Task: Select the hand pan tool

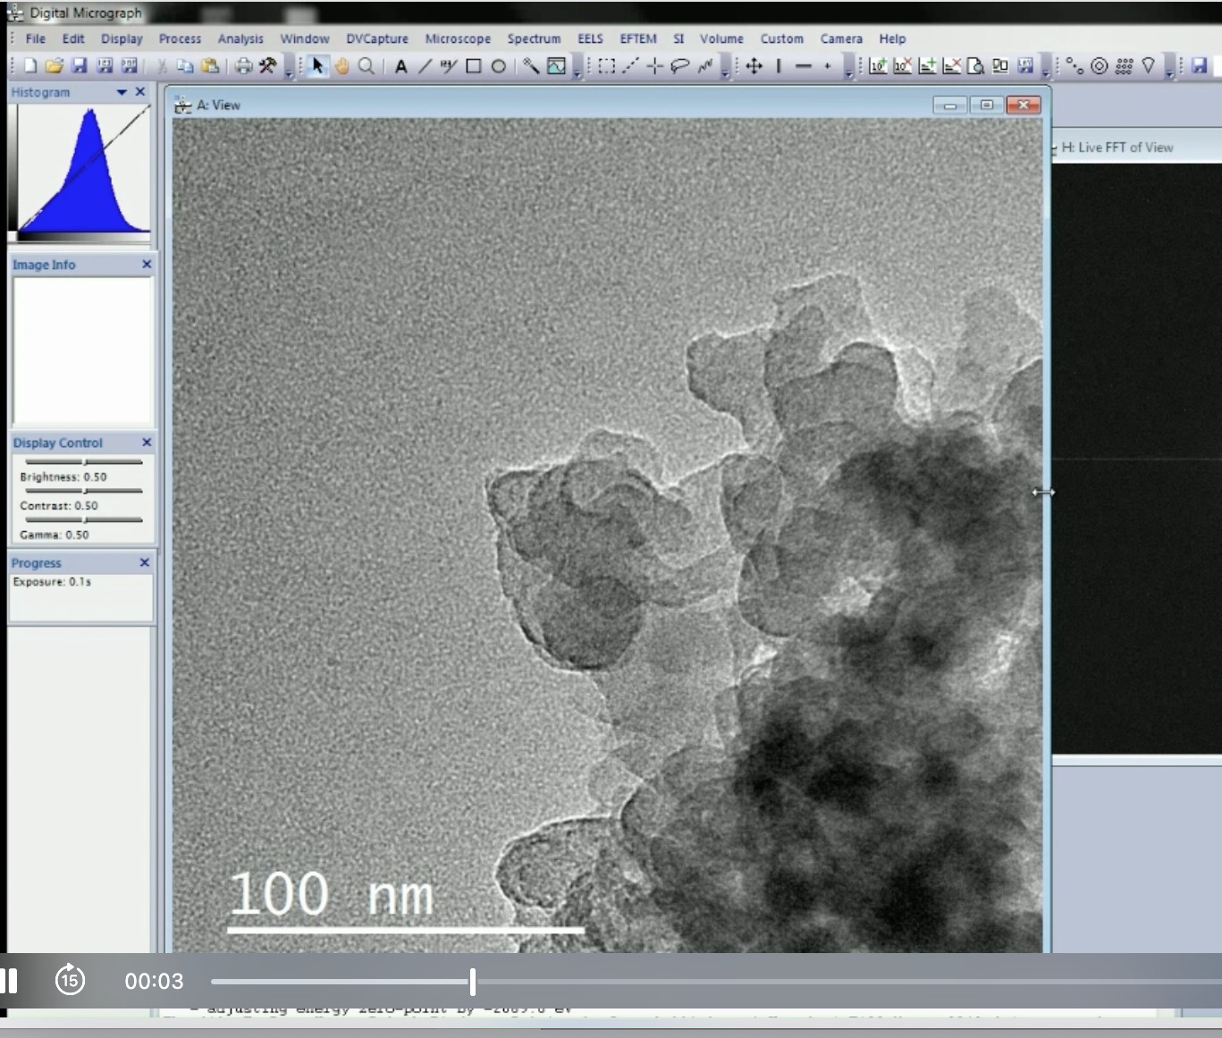Action: click(x=341, y=66)
